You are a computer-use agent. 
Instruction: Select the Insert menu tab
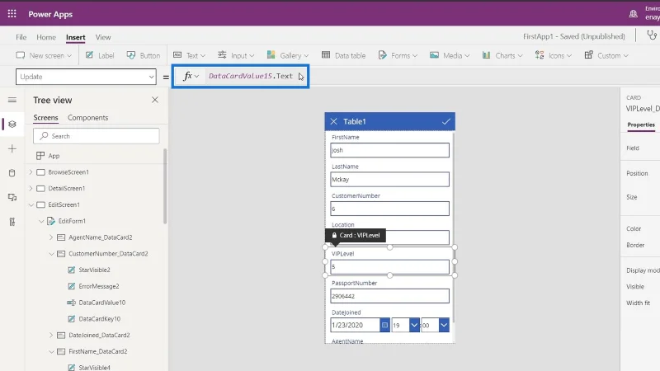tap(76, 37)
